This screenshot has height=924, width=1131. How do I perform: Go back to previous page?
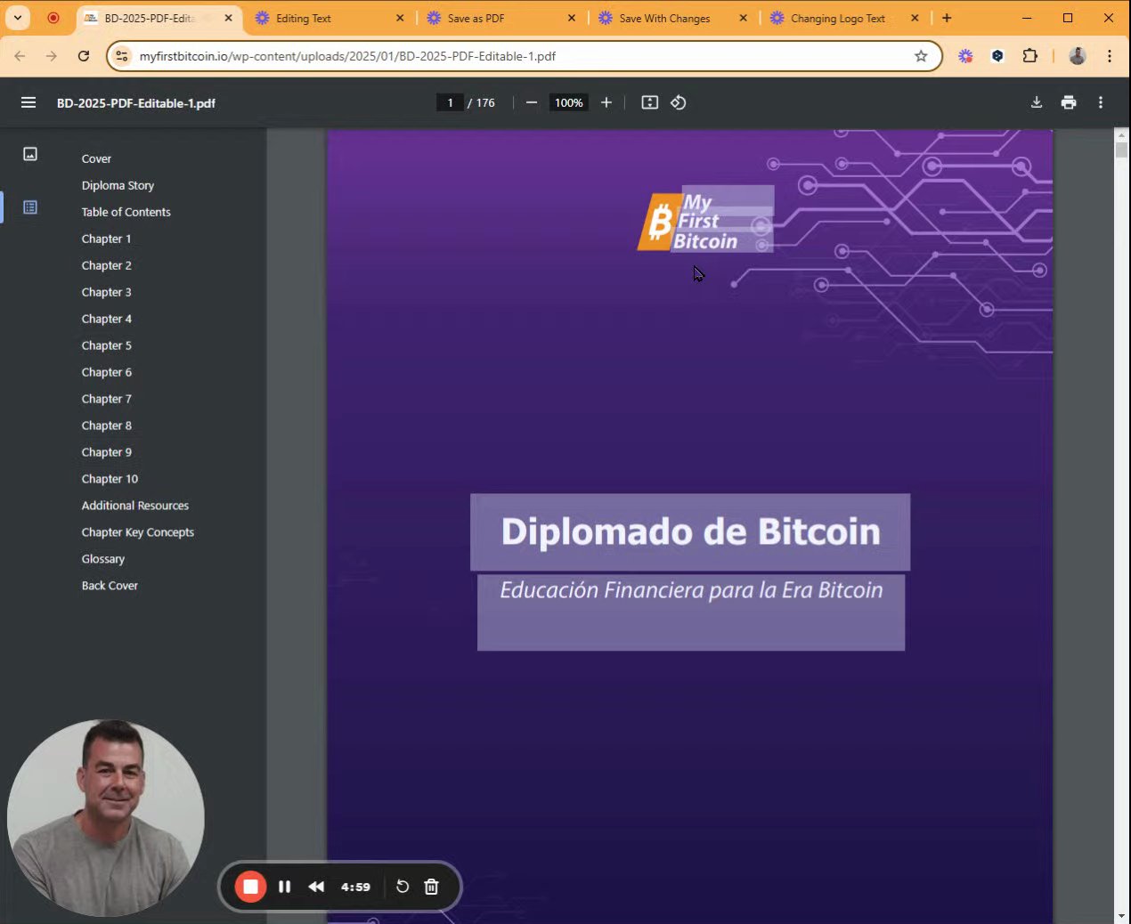tap(20, 56)
